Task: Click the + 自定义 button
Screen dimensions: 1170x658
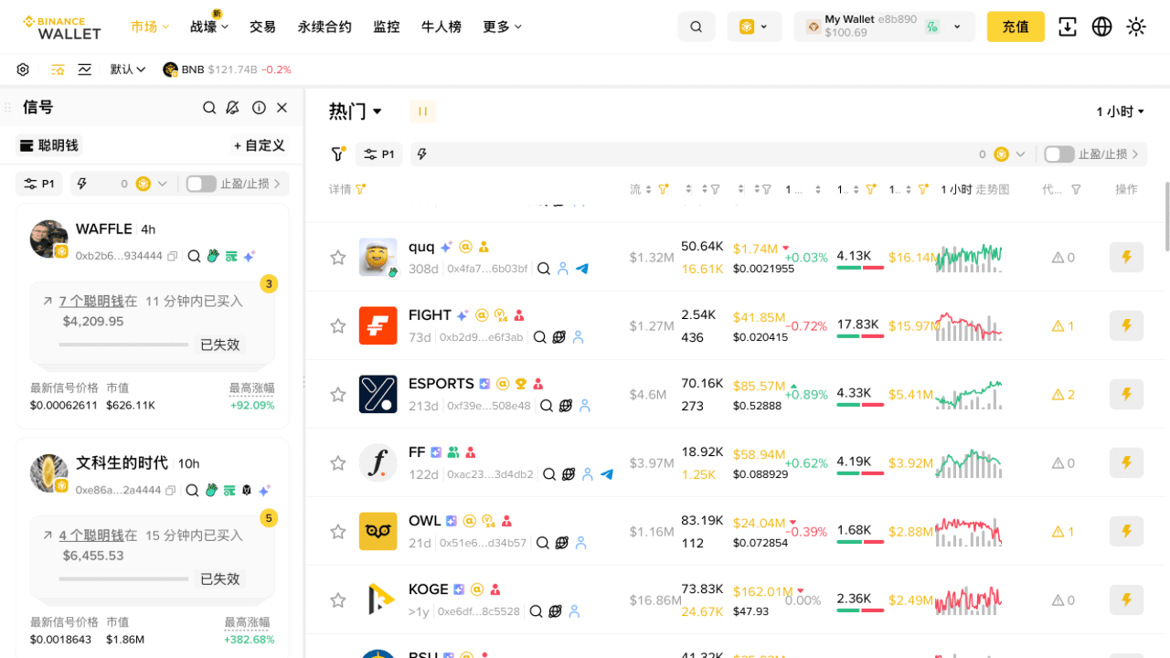Action: pos(259,145)
